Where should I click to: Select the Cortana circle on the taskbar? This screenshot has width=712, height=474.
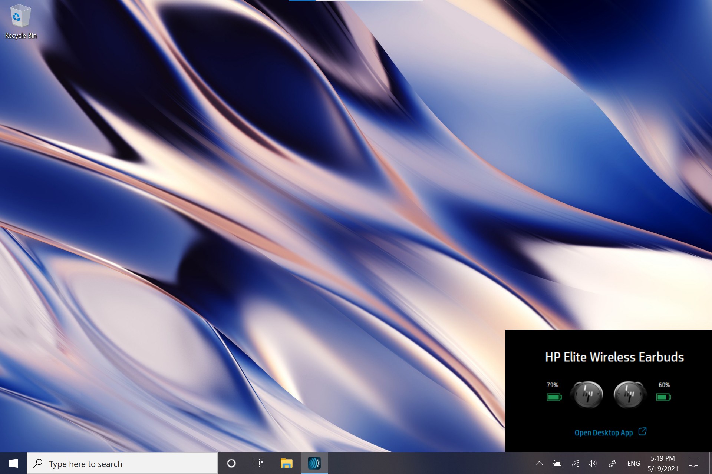click(231, 463)
